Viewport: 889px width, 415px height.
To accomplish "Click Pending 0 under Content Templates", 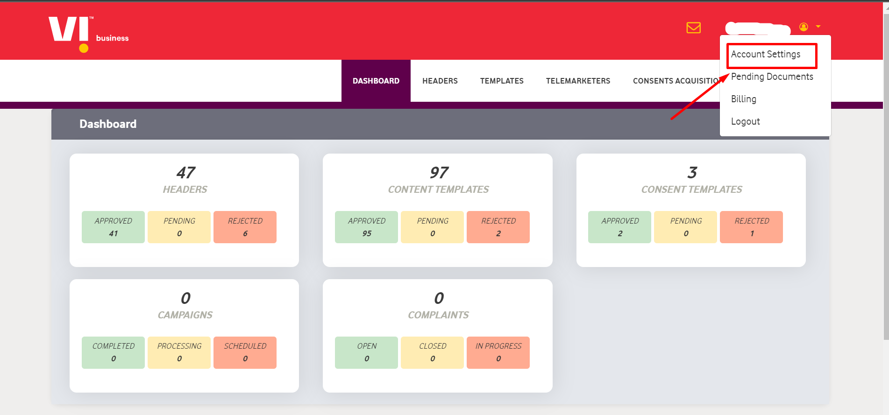I will coord(432,227).
